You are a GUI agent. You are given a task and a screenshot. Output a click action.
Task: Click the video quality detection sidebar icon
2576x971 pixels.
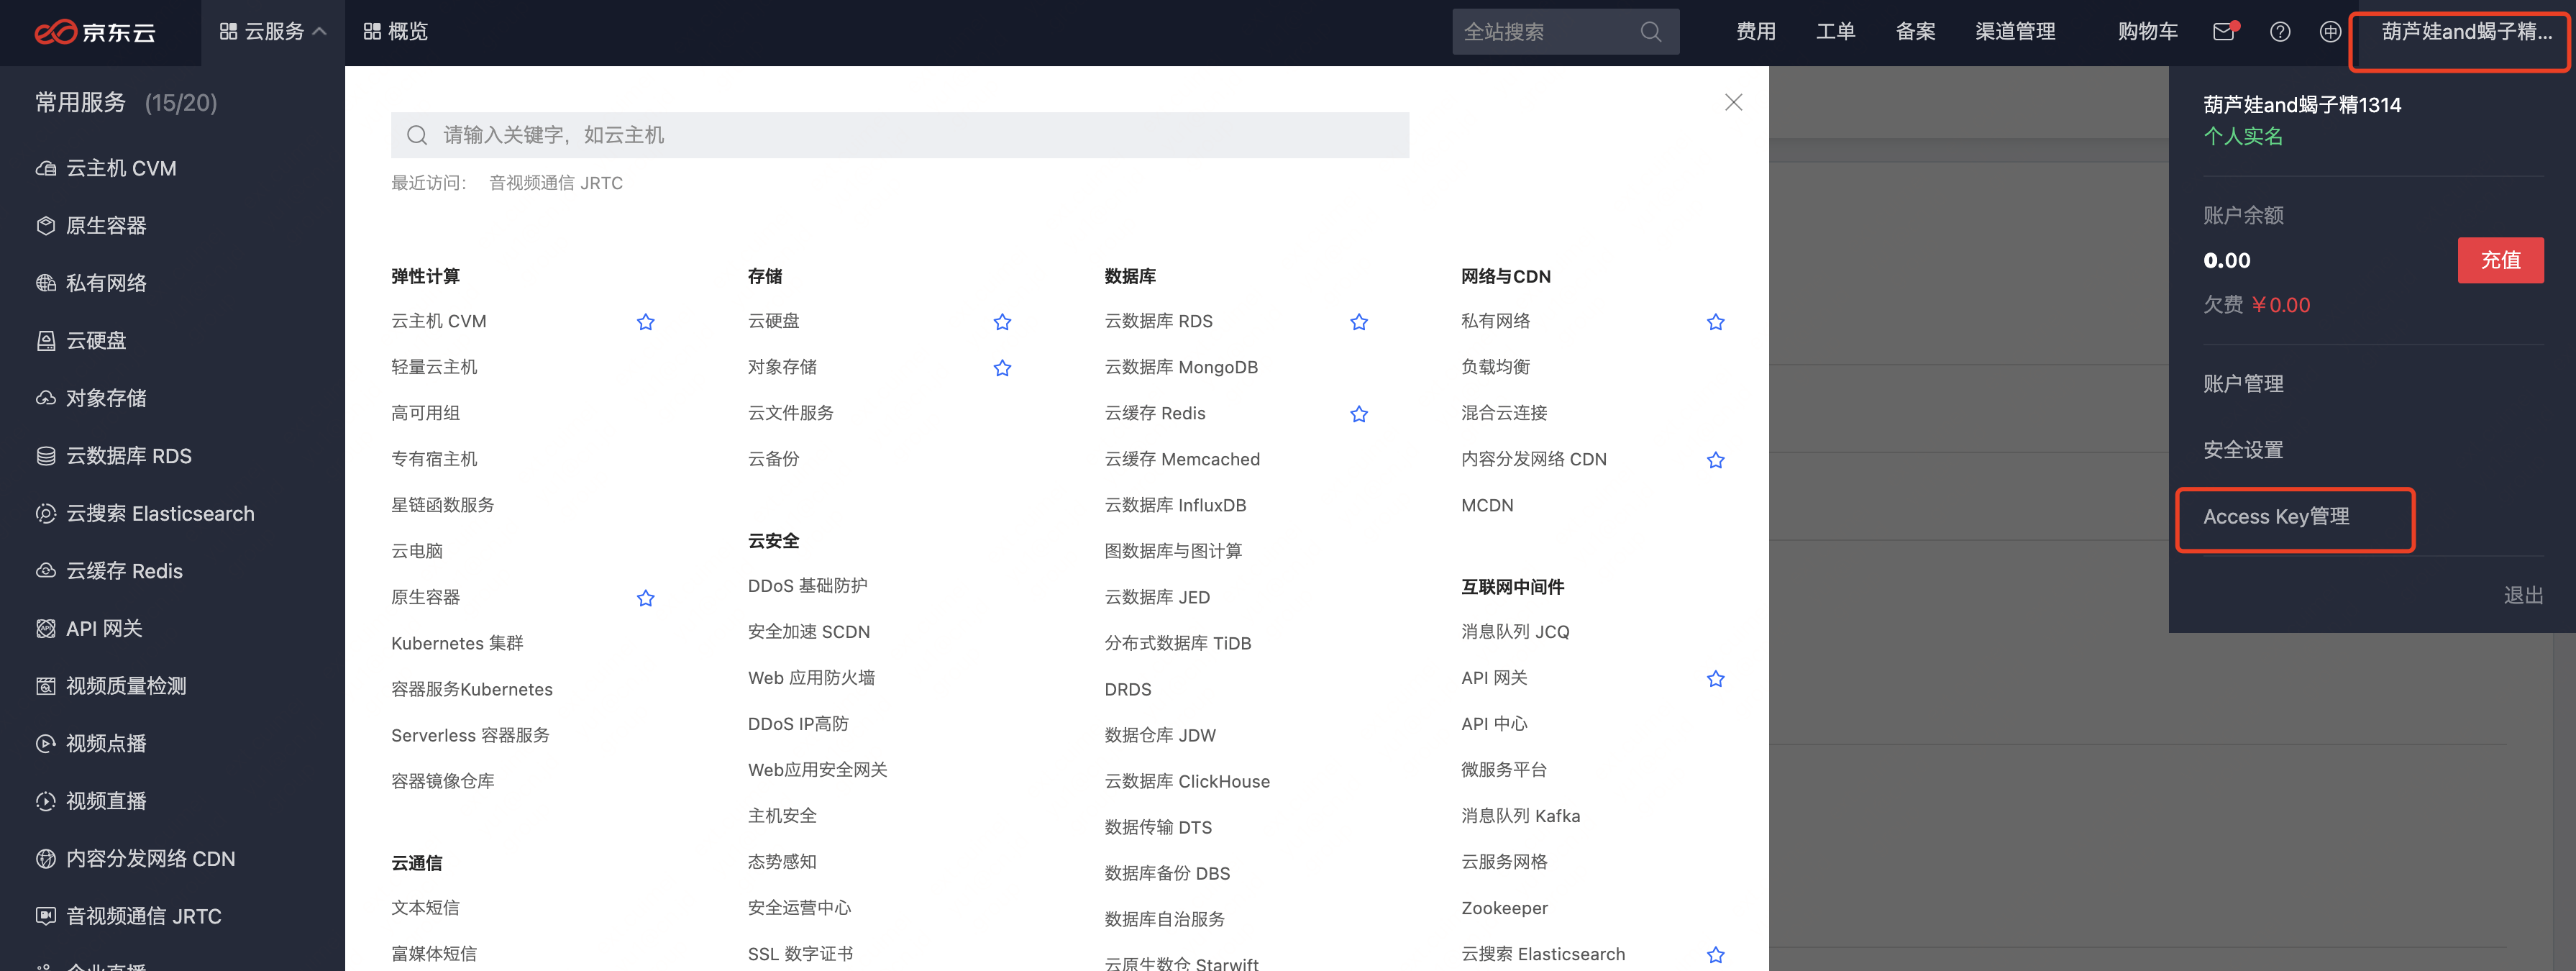click(x=45, y=686)
